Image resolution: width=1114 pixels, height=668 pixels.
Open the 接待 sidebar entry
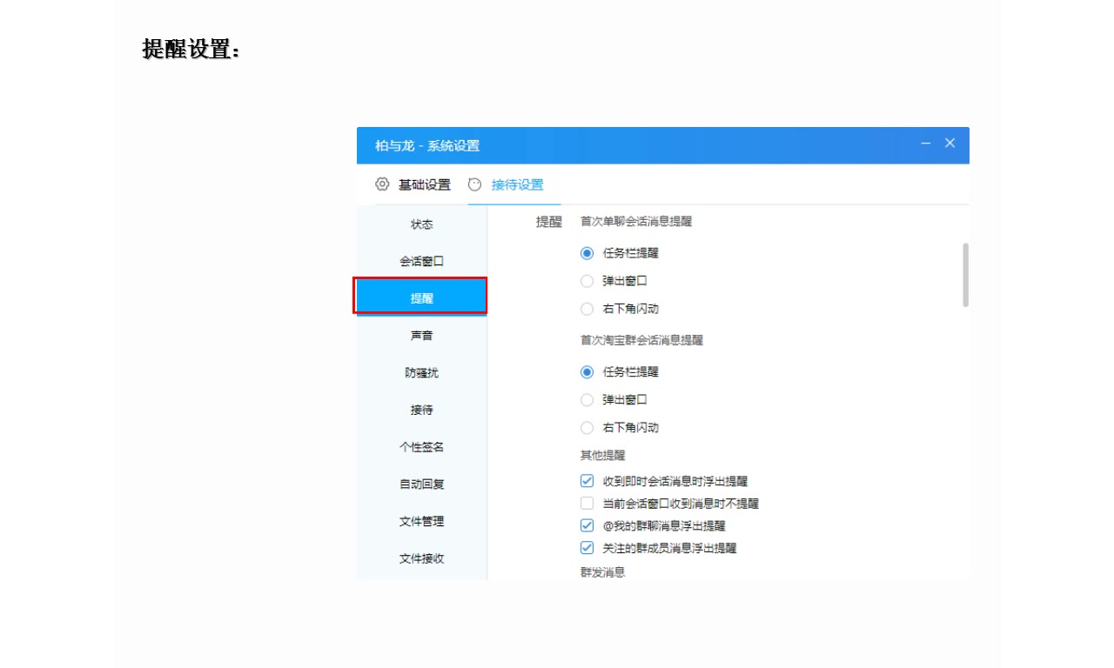422,410
